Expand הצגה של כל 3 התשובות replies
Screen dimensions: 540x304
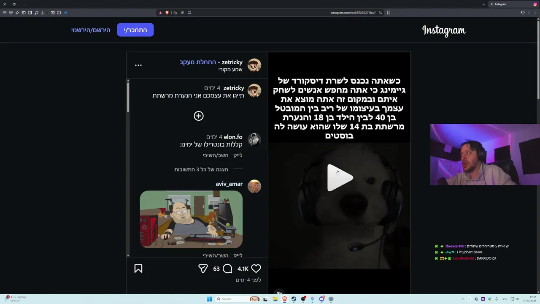pyautogui.click(x=201, y=169)
